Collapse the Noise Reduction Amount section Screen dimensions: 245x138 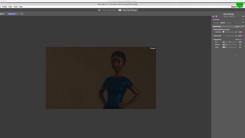[213, 30]
